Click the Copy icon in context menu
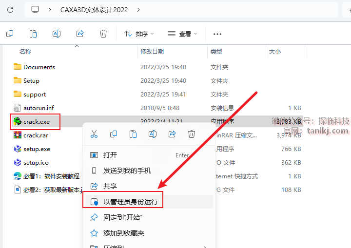Screen dimensions: 351x248 114,134
